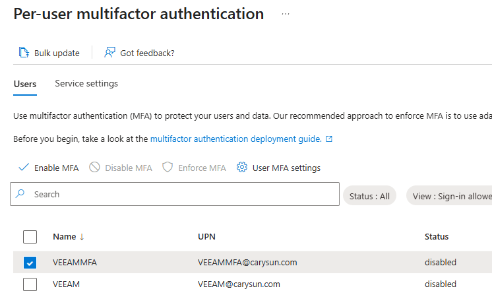492x293 pixels.
Task: Click the Enforce MFA shield icon
Action: 168,168
